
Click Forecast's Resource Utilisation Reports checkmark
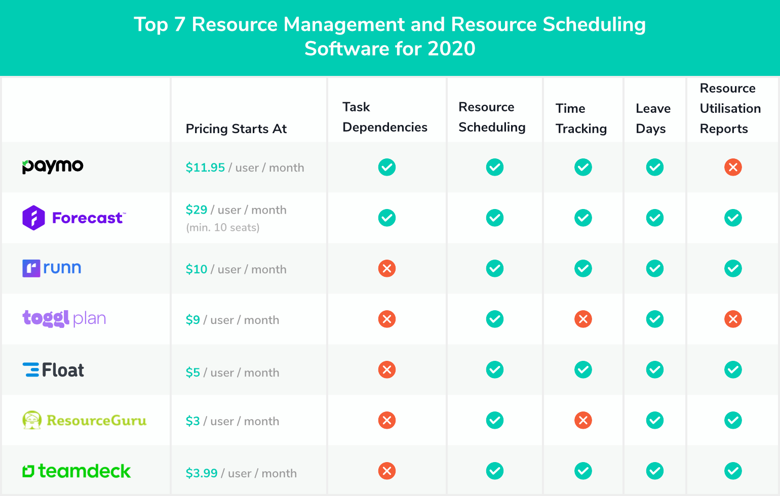tap(733, 218)
